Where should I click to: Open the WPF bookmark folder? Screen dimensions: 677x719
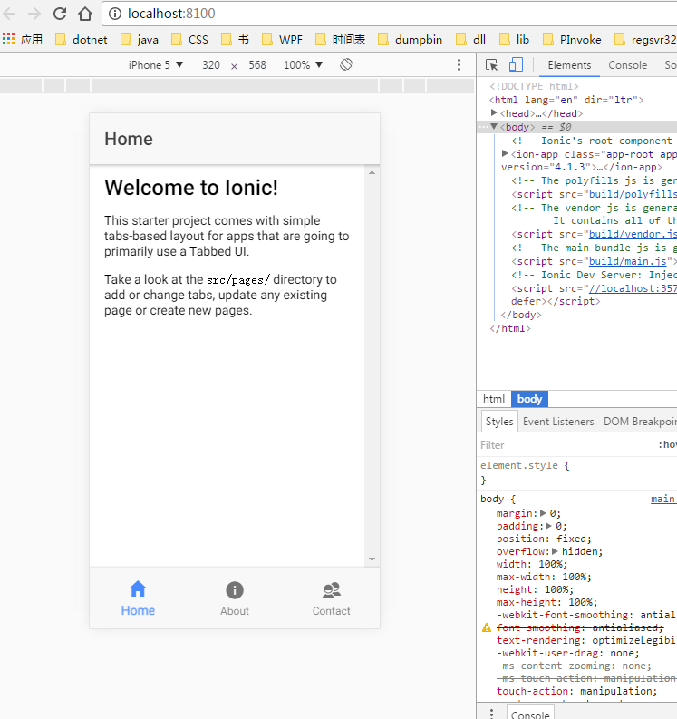point(282,39)
